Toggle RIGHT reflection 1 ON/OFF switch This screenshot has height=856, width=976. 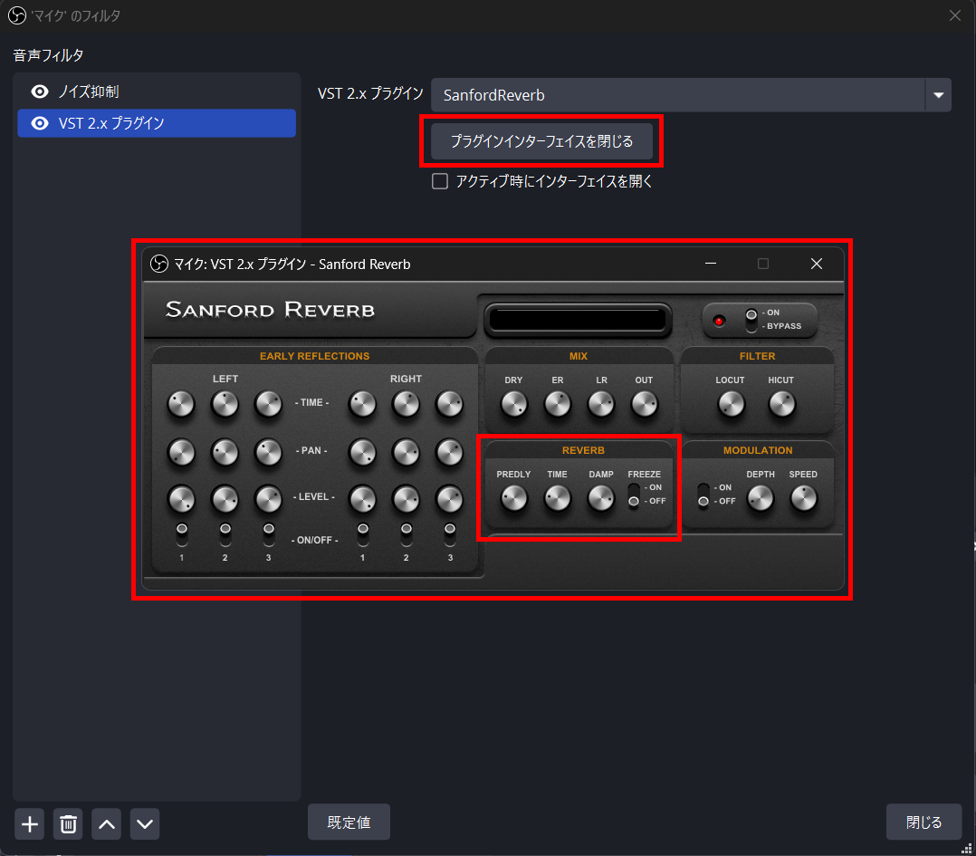coord(363,534)
